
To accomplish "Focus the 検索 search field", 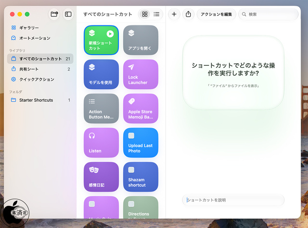I will [269, 14].
